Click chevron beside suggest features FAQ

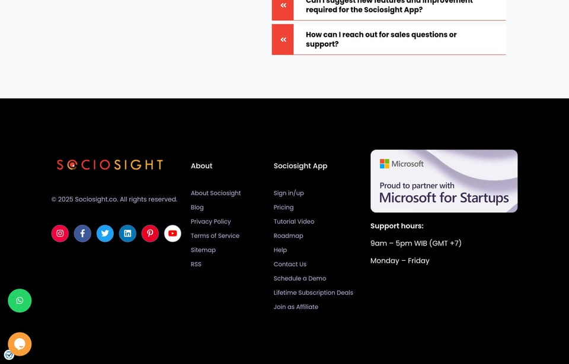(x=283, y=7)
